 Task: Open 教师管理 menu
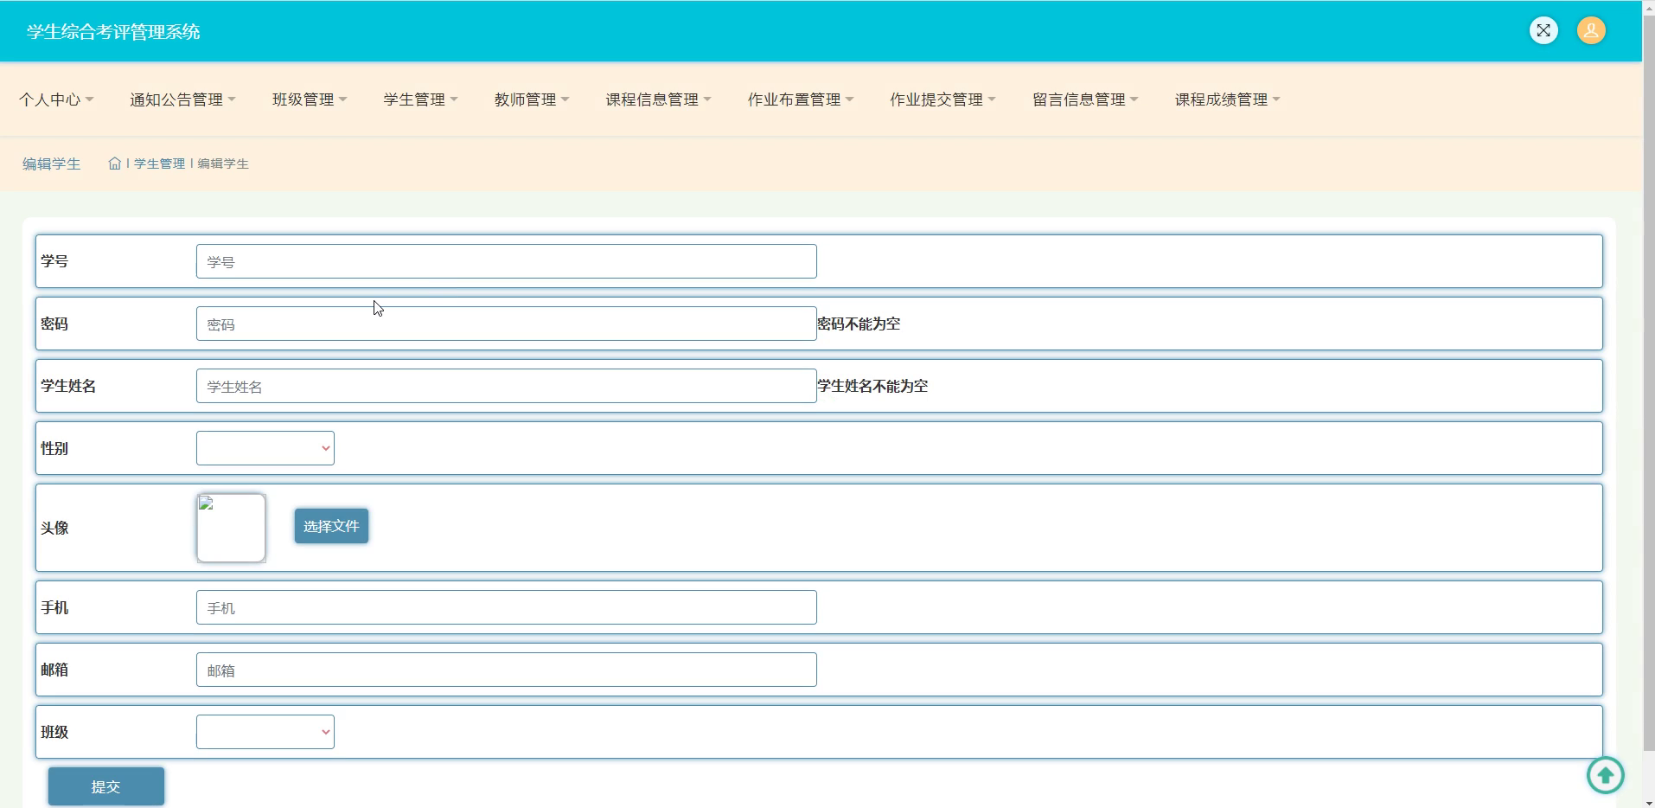532,99
